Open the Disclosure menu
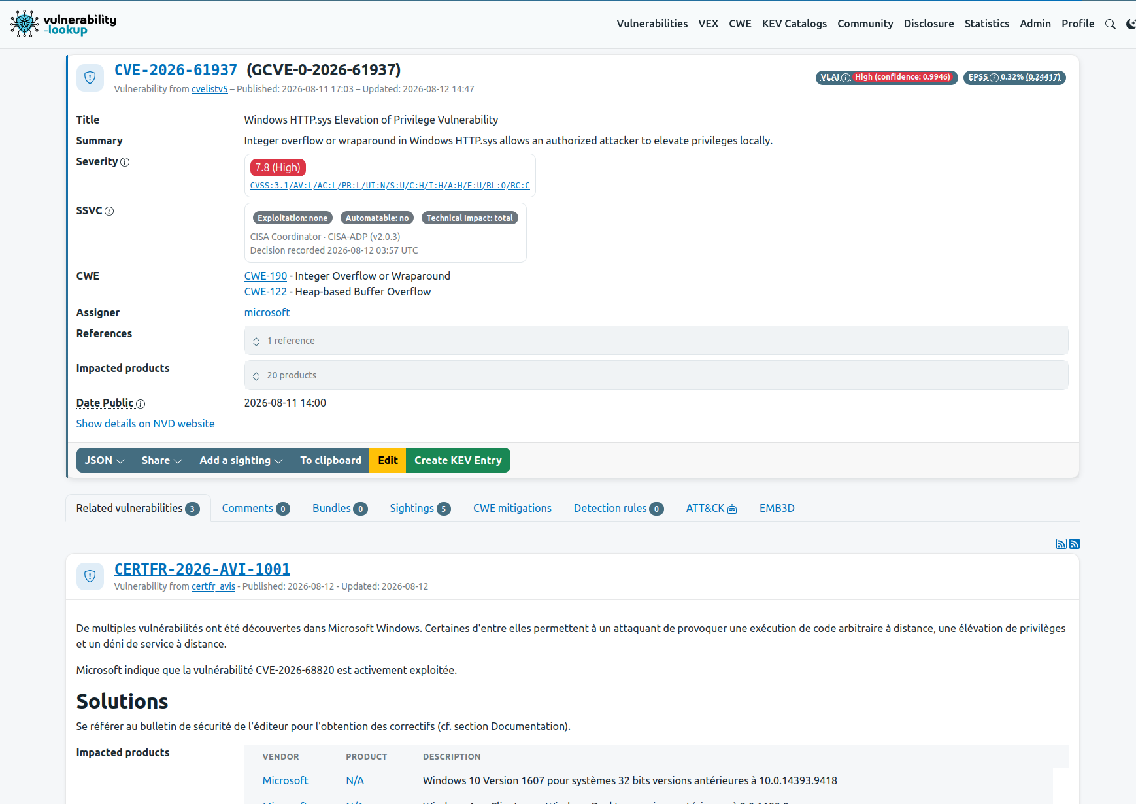The height and width of the screenshot is (804, 1136). tap(929, 24)
